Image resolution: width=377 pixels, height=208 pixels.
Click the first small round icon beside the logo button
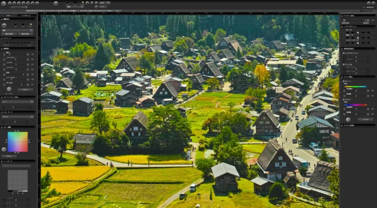point(10,3)
